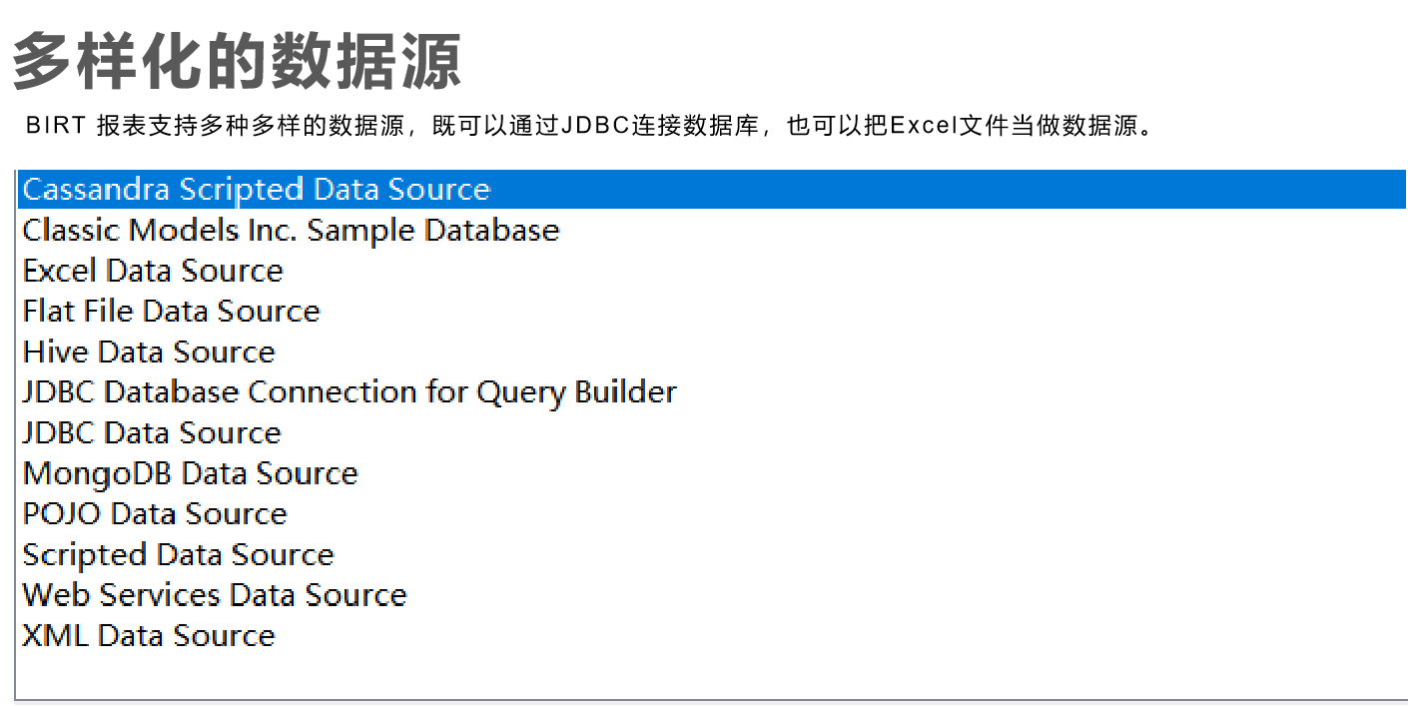Select Scripted Data Source from the list

(178, 554)
